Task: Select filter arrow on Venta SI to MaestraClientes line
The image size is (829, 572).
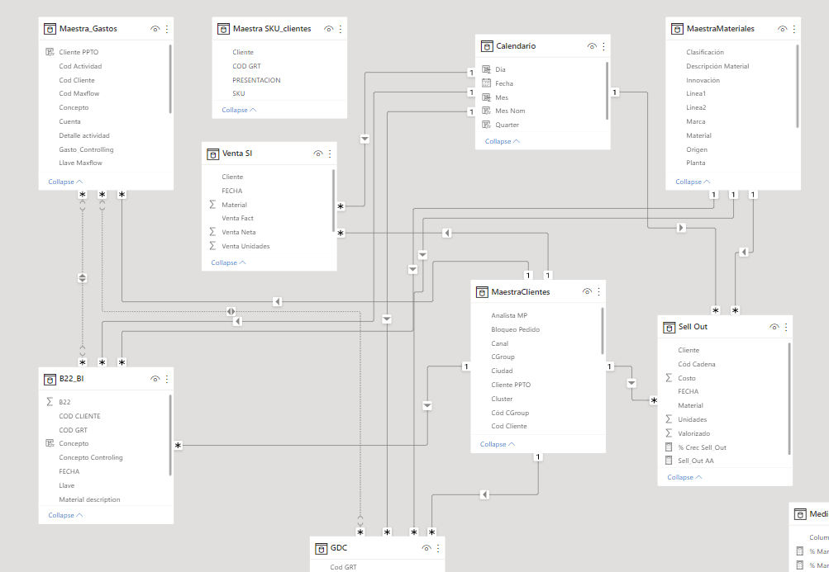Action: [x=447, y=233]
